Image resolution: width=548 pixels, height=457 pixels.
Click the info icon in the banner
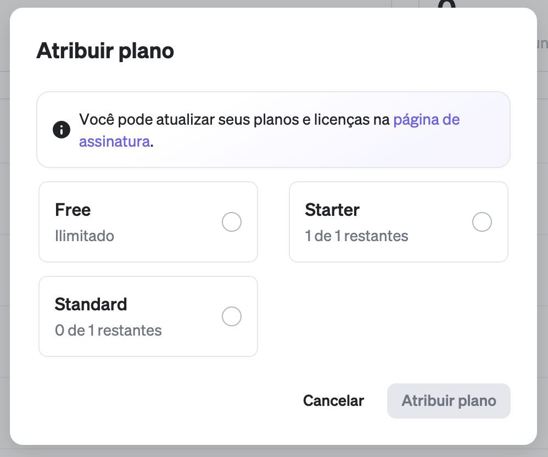(61, 130)
